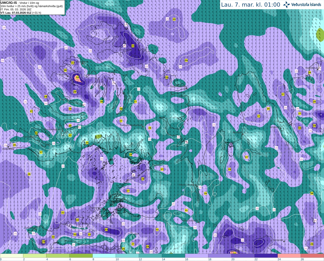Click the Flateyri station label
This screenshot has height=261, width=324.
[x=63, y=74]
